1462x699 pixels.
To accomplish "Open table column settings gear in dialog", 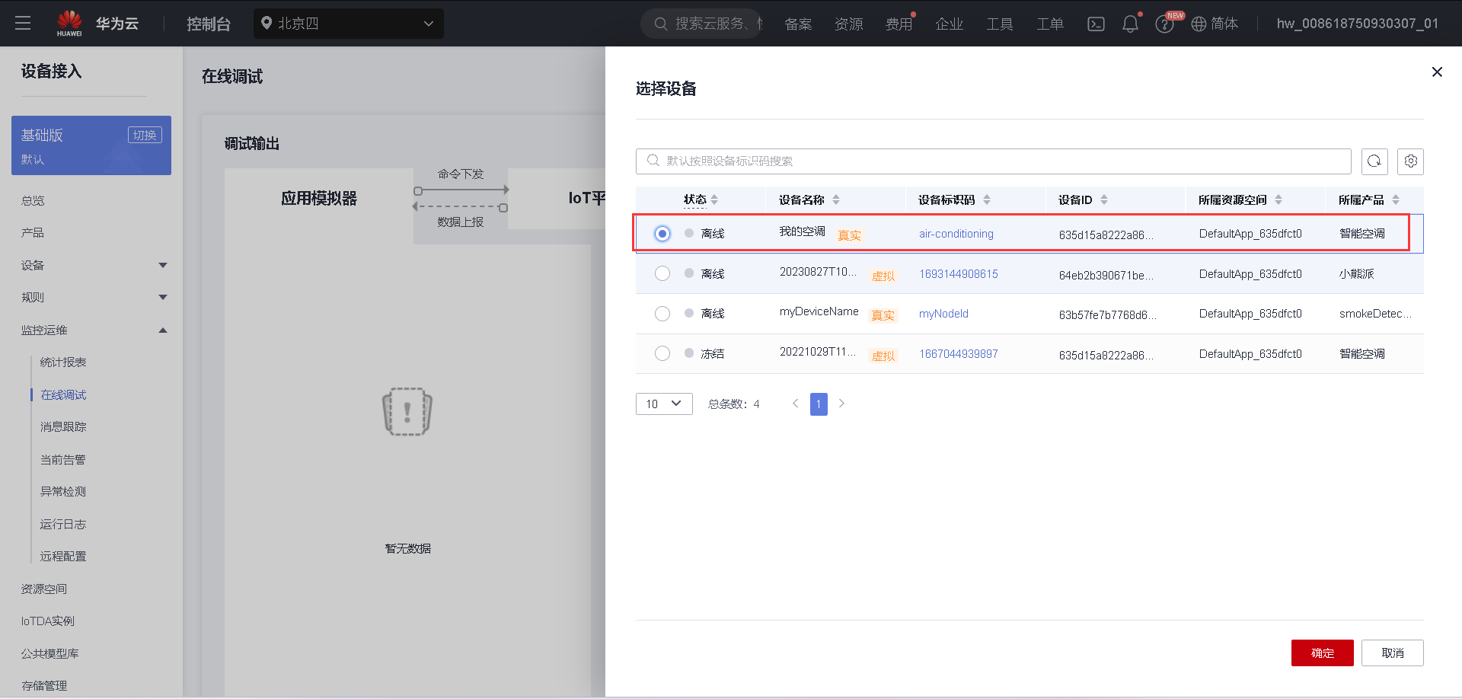I will (x=1410, y=161).
